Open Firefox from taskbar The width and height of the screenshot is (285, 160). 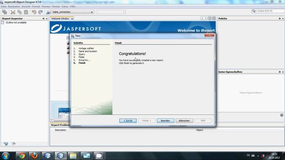34,156
